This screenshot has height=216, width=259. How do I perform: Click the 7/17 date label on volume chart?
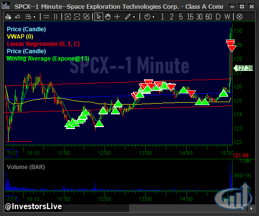pyautogui.click(x=12, y=199)
